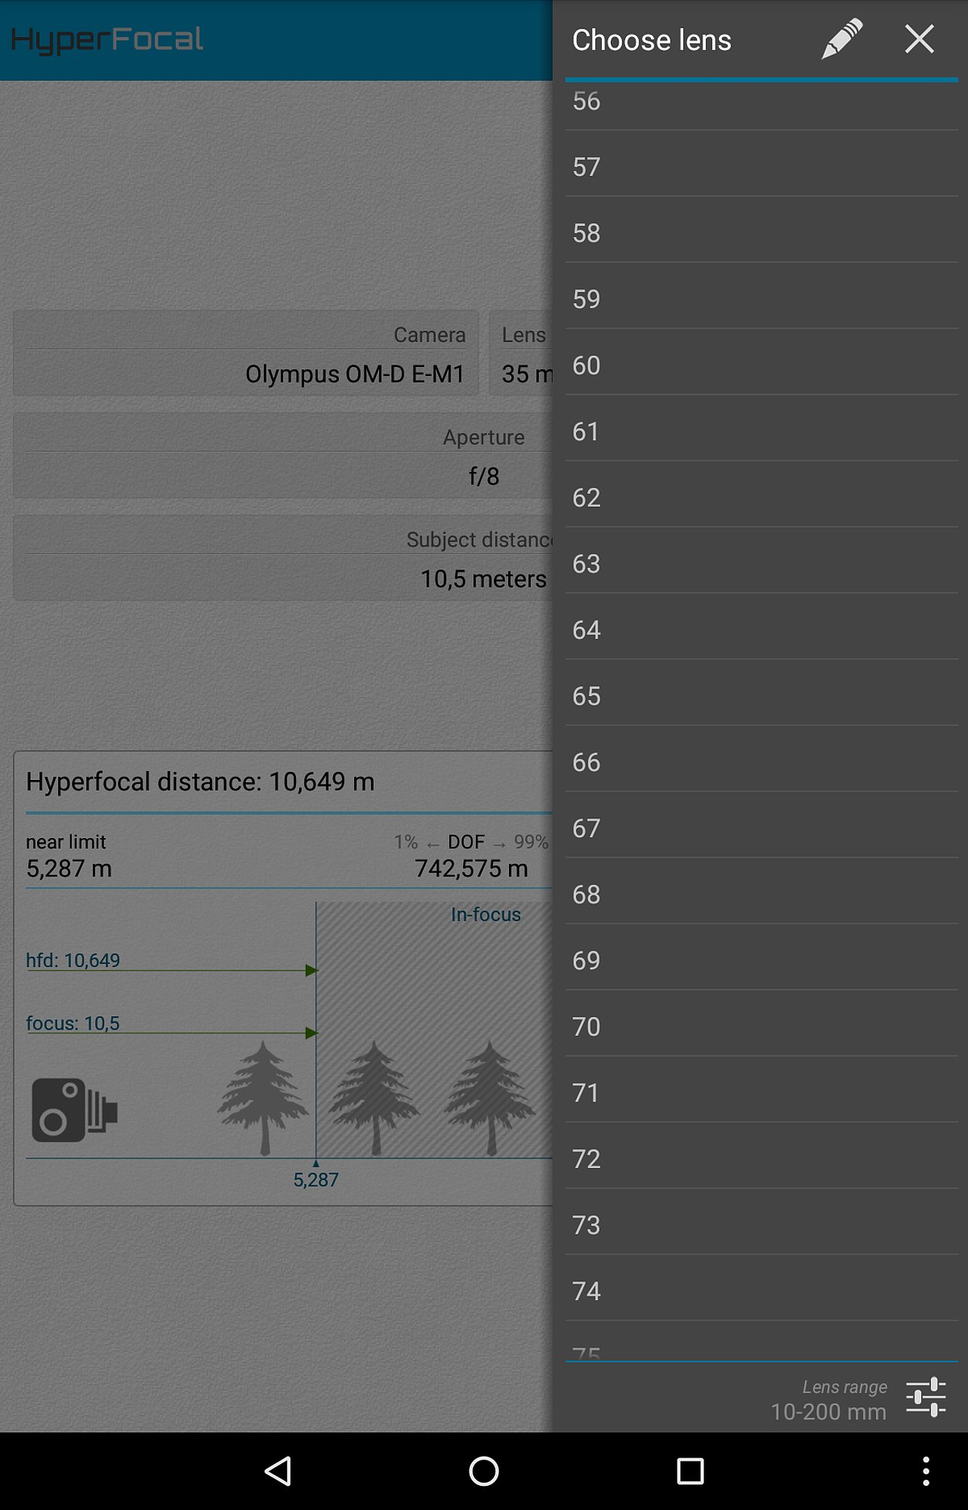Tap the pencil edit icon

tap(842, 39)
